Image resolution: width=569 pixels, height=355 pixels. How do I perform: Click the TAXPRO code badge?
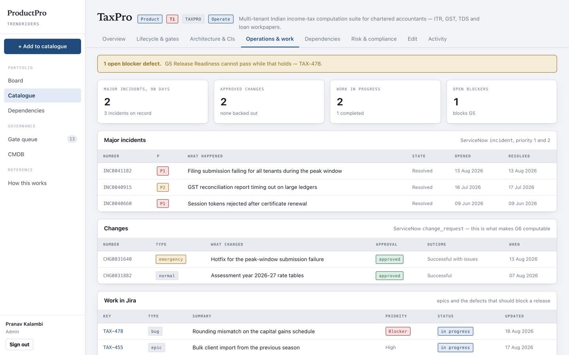coord(193,19)
